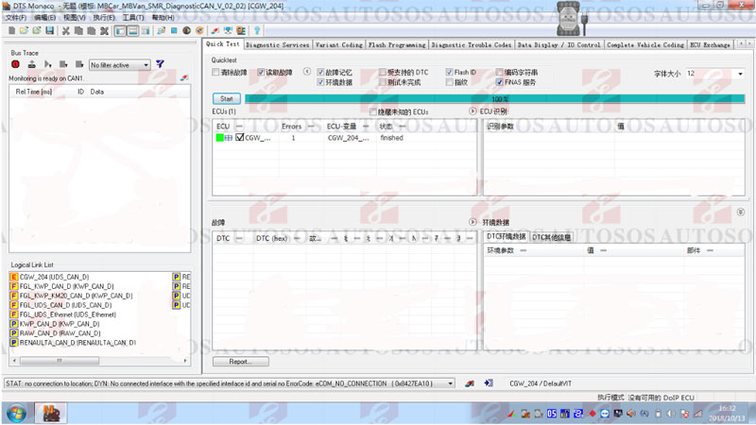Screen dimensions: 756x425
Task: Toggle the 读取故障 checkbox
Action: pos(261,73)
